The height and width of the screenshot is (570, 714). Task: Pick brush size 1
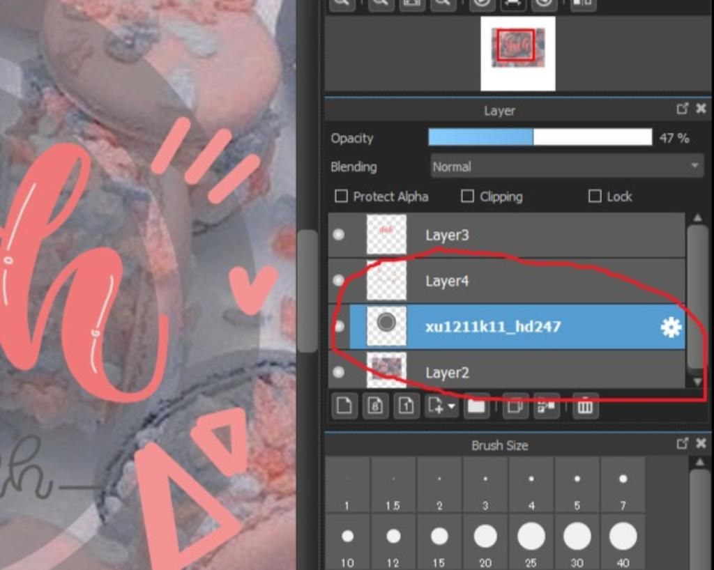pyautogui.click(x=347, y=486)
